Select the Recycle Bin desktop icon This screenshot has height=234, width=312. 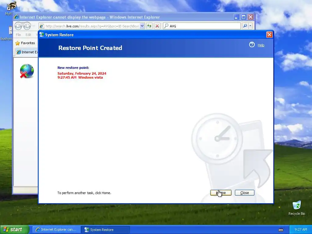click(297, 208)
